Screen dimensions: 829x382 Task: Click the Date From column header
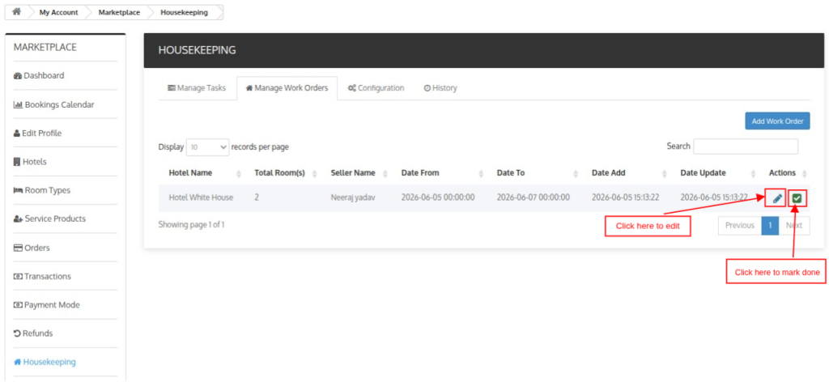click(x=420, y=172)
